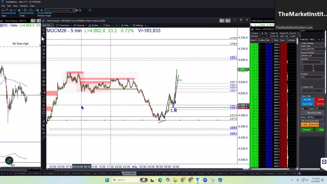Select the text T drawing tool
This screenshot has width=327, height=184.
44,116
